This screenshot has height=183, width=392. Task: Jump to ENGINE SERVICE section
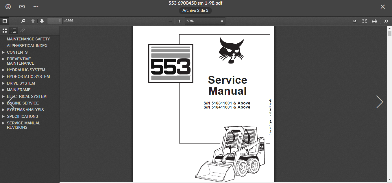[23, 103]
